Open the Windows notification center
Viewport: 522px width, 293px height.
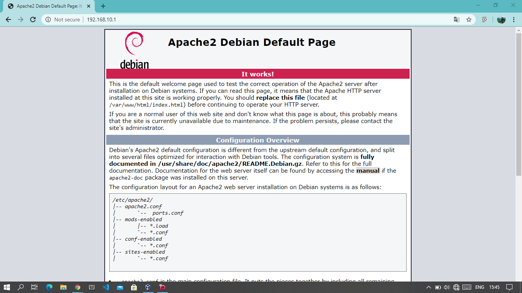coord(509,287)
